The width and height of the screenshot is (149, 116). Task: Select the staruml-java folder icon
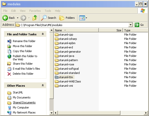57,56
